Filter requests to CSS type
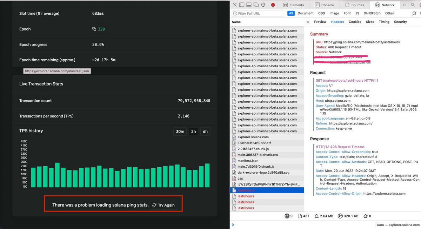421x229 pixels. (x=321, y=13)
